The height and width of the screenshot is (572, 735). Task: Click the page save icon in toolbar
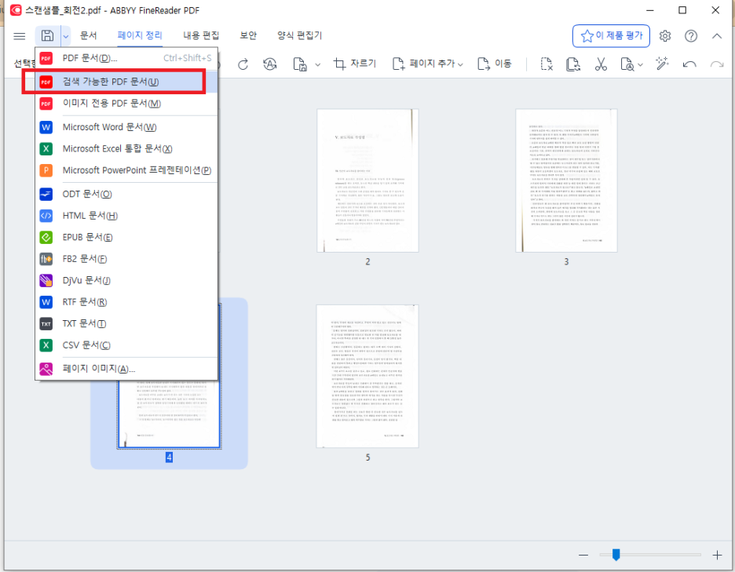[300, 64]
